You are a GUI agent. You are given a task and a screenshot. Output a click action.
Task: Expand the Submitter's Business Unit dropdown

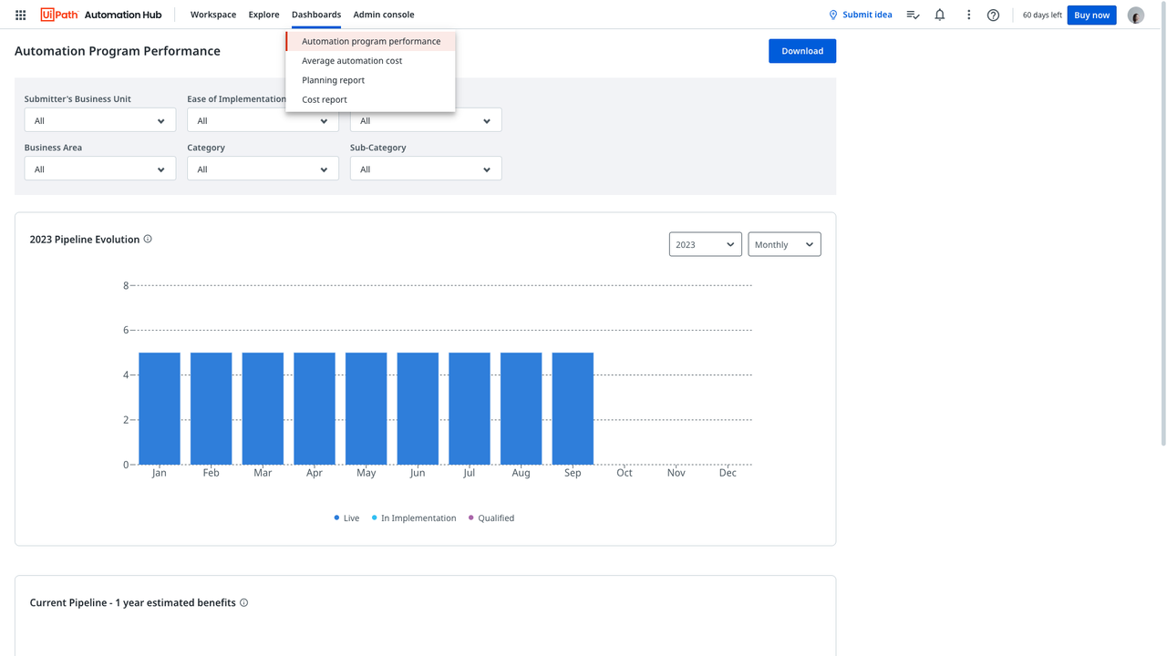99,120
